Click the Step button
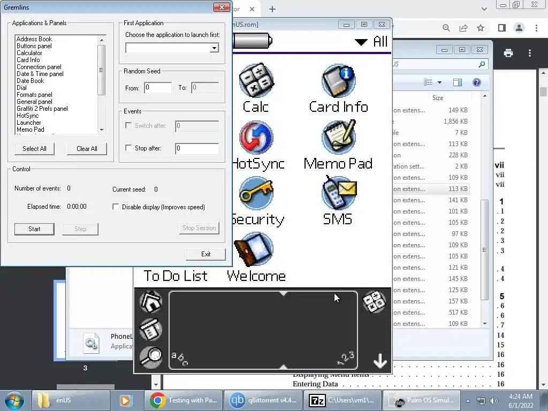548x411 pixels. point(80,229)
